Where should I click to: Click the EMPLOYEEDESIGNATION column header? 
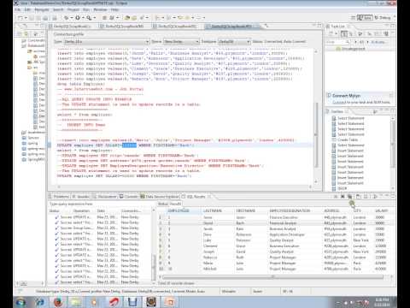(x=290, y=210)
